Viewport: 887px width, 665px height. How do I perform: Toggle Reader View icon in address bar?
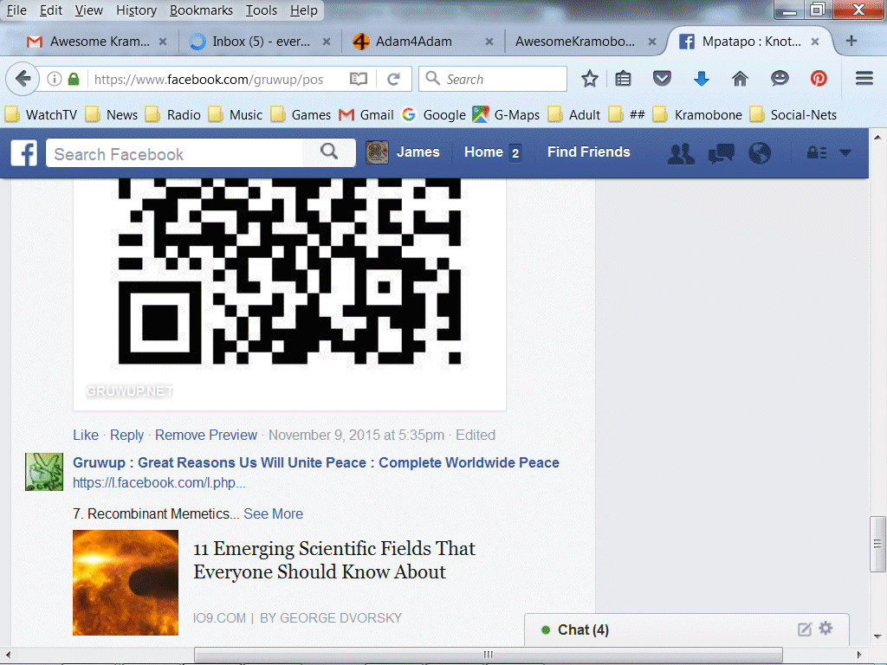tap(359, 79)
